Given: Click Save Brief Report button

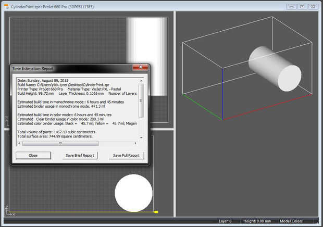Looking at the screenshot, I should (80, 155).
